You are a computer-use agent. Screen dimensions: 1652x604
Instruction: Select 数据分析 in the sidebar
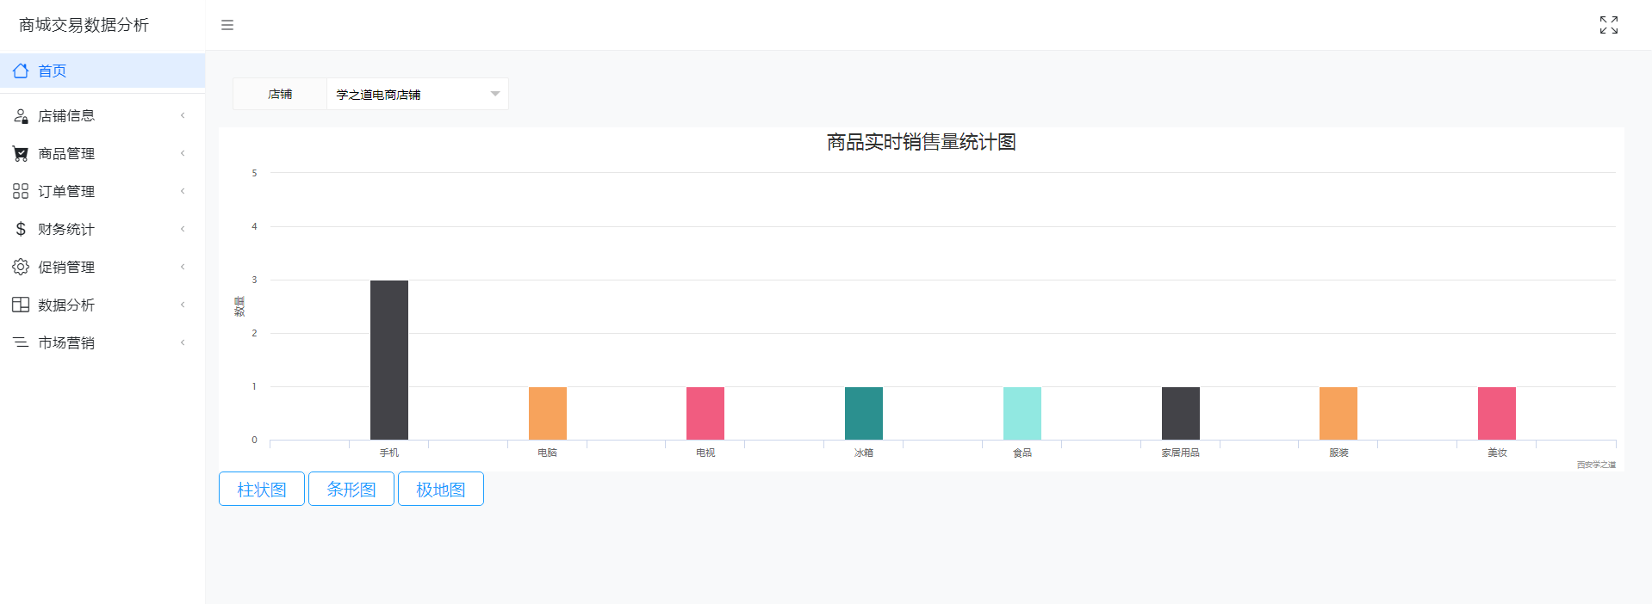coord(66,305)
